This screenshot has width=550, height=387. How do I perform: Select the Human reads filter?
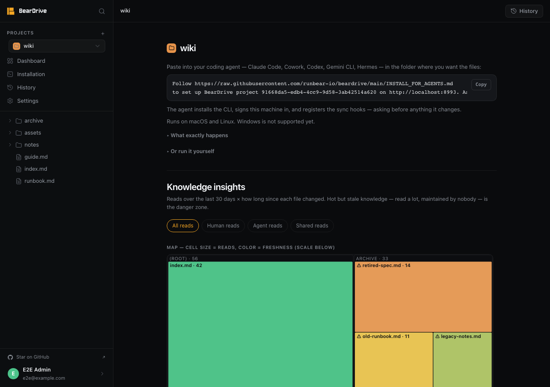click(x=223, y=226)
